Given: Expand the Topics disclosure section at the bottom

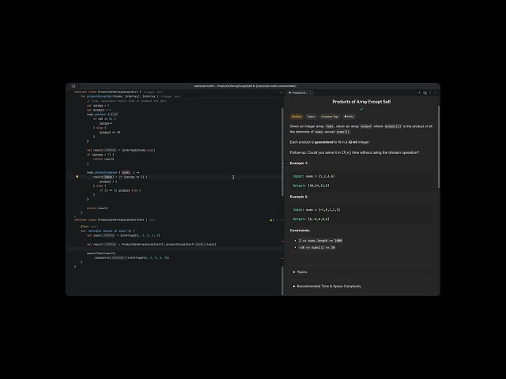Looking at the screenshot, I should pos(300,272).
